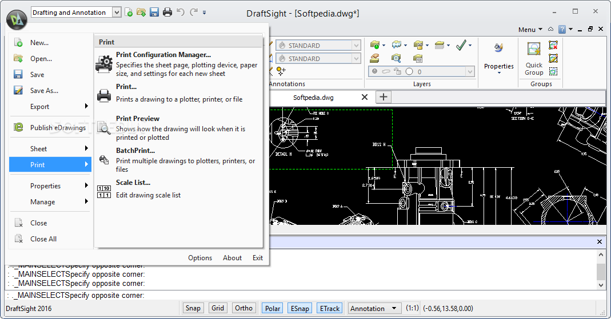Image resolution: width=611 pixels, height=319 pixels.
Task: Switch to the Softpedia.dwg document tab
Action: click(x=313, y=98)
